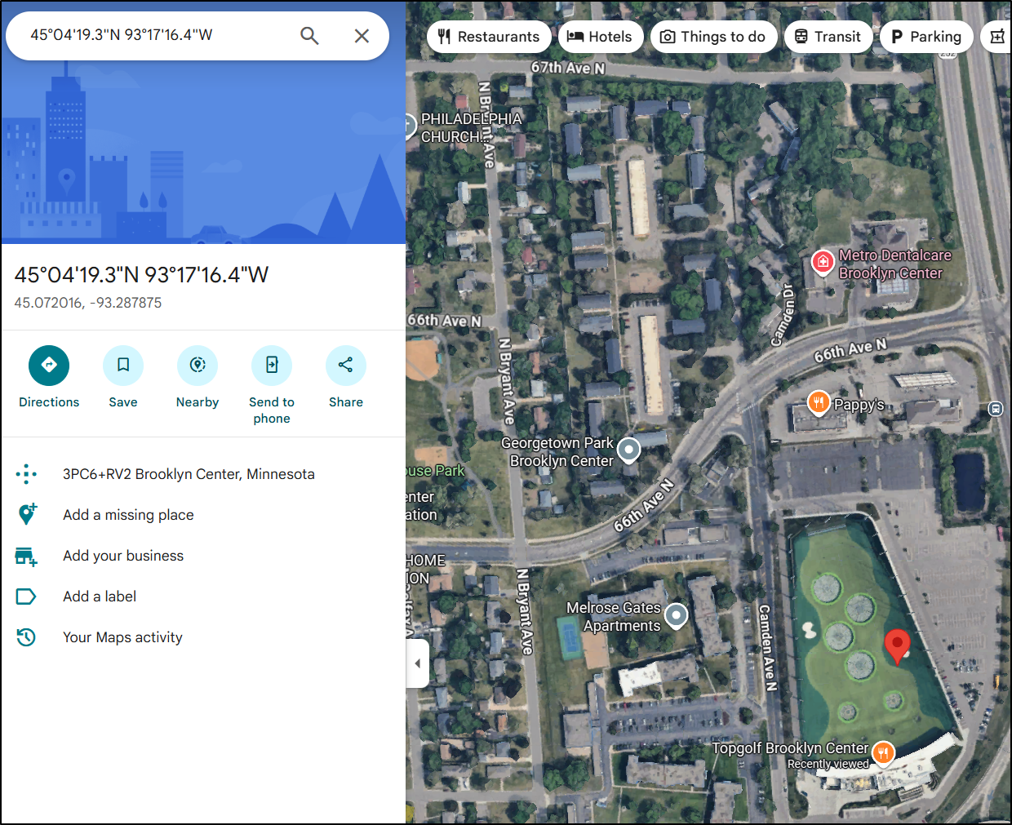The height and width of the screenshot is (825, 1012).
Task: Click the plus code dots icon
Action: click(26, 474)
